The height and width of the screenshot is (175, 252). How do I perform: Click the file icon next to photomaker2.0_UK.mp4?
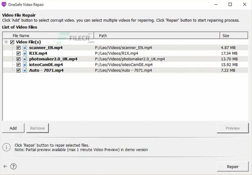click(25, 59)
